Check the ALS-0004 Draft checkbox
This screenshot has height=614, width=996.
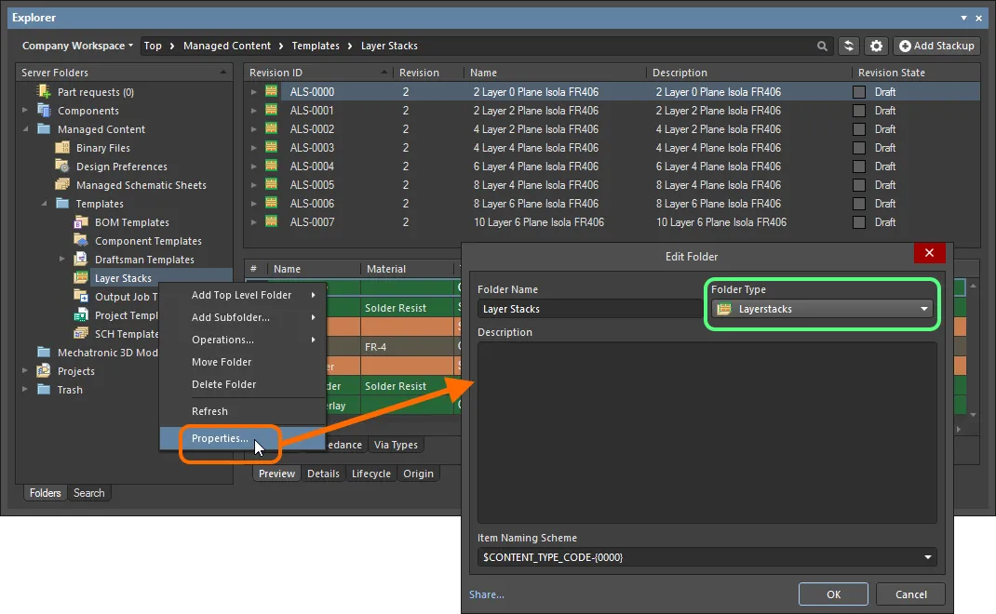click(x=859, y=167)
